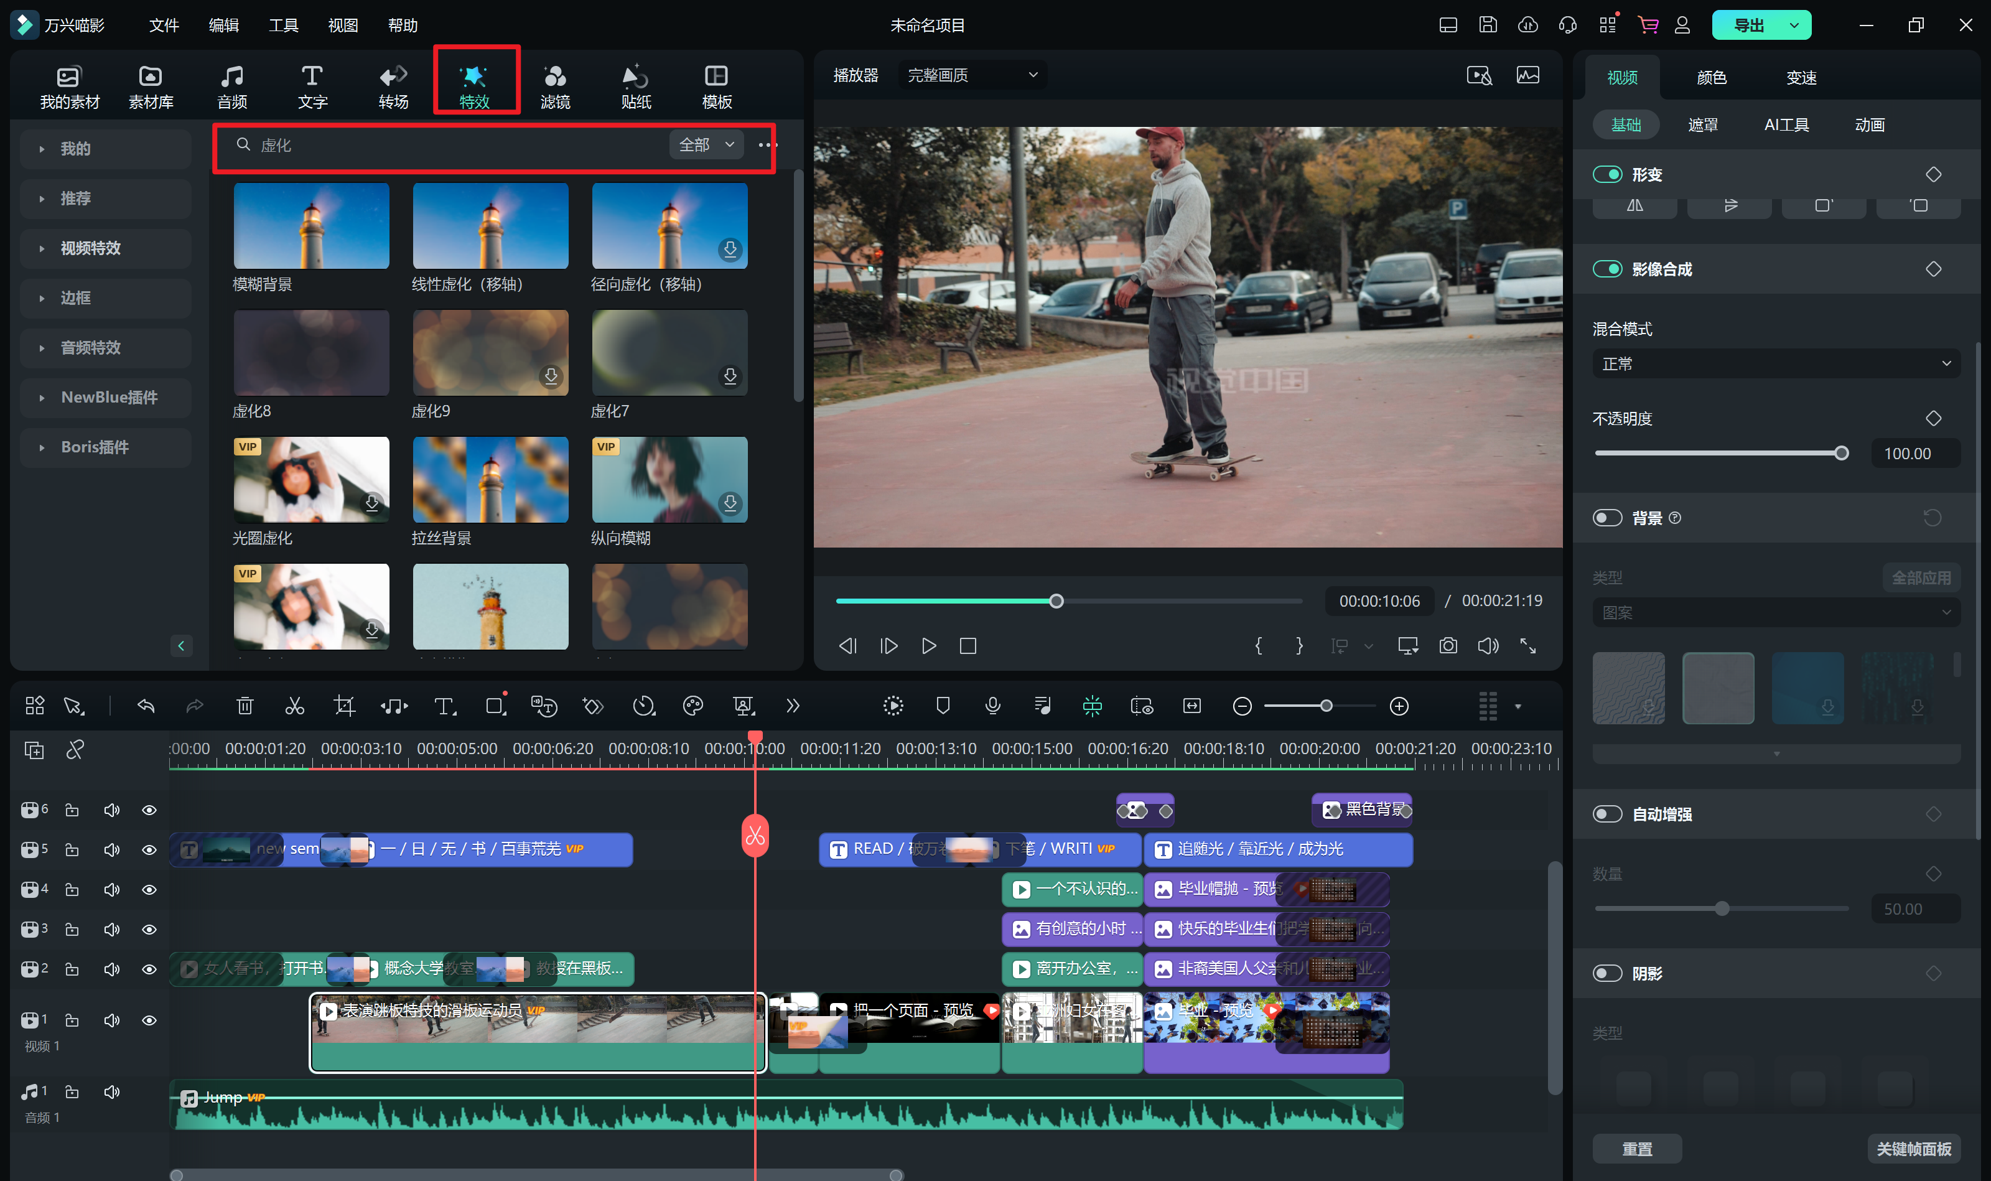Open the 贴纸 stickers tab
Screen dimensions: 1991x1181
(636, 86)
